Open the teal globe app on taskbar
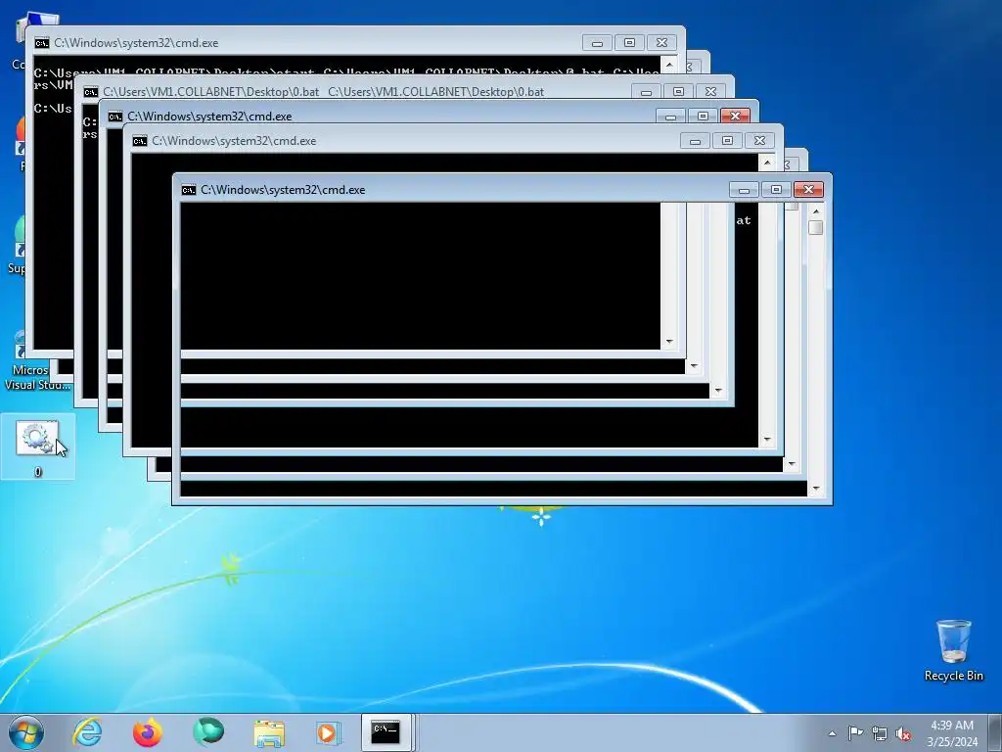 pyautogui.click(x=208, y=732)
